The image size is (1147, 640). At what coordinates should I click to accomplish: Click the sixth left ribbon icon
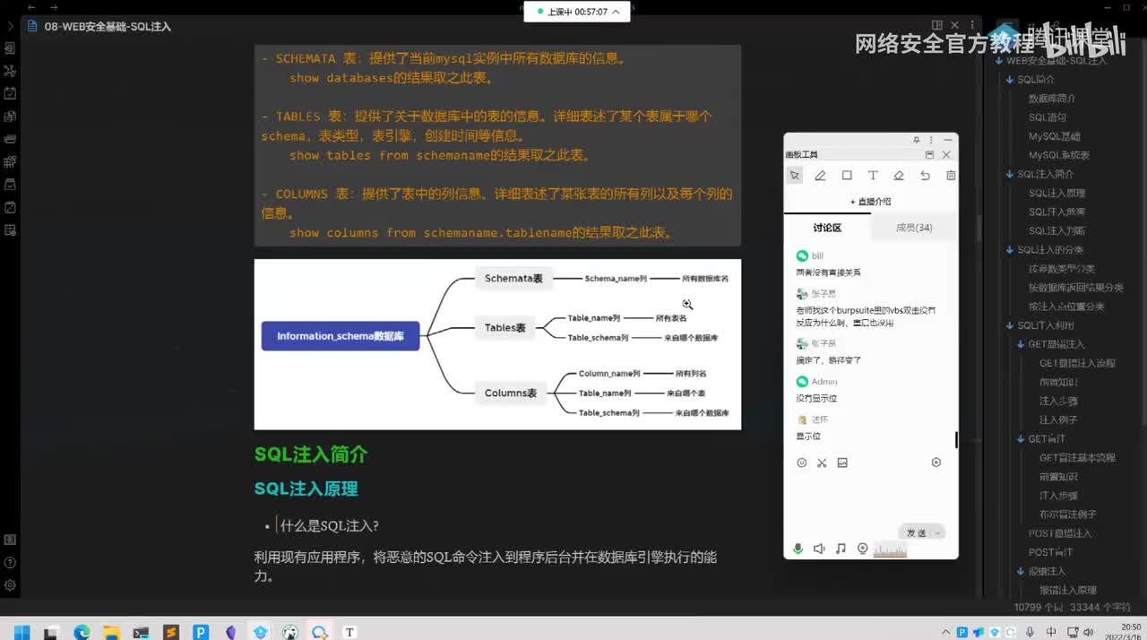(10, 162)
